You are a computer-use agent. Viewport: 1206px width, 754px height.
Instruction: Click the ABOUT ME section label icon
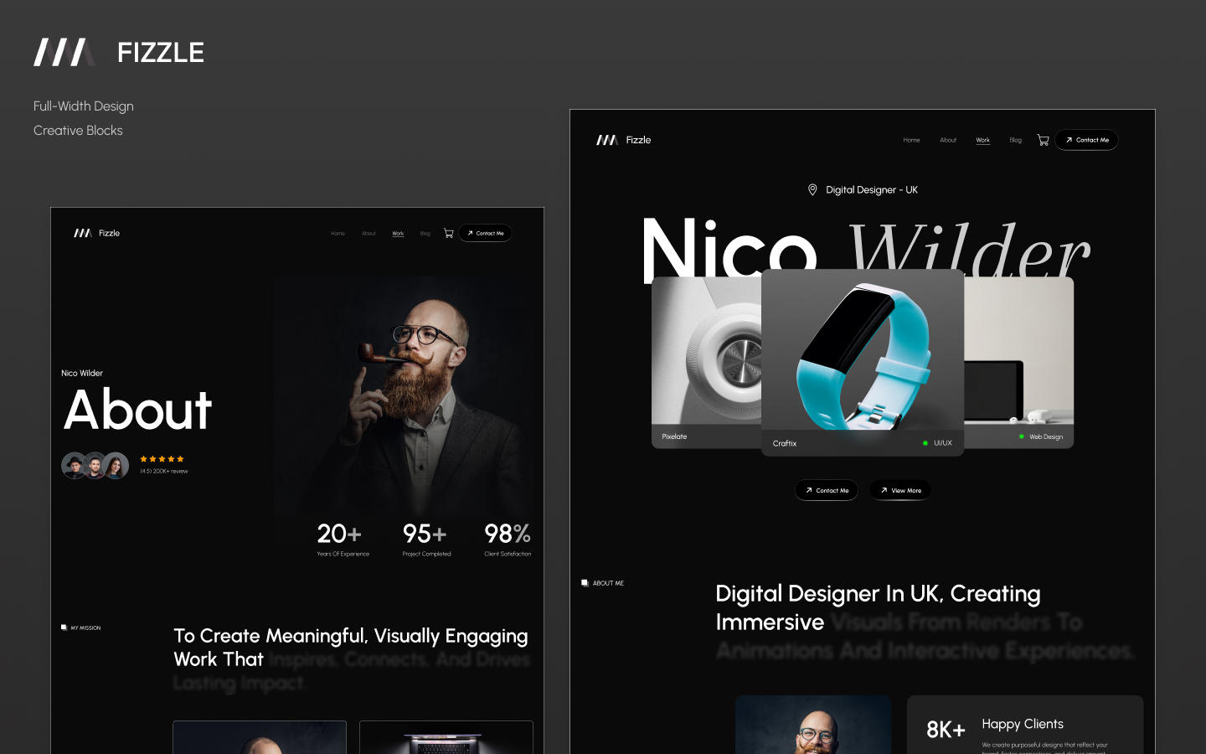585,583
